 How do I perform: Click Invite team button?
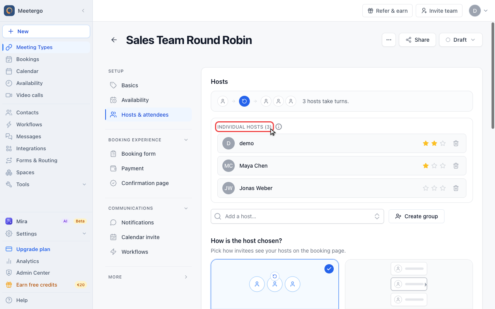[439, 11]
